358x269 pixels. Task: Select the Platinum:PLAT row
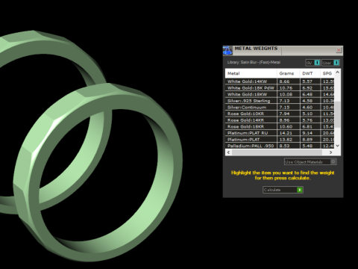tap(280, 140)
